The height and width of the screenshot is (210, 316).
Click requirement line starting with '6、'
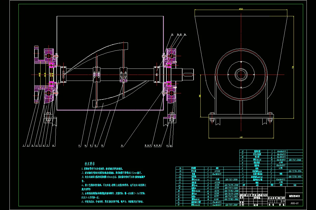(113, 202)
